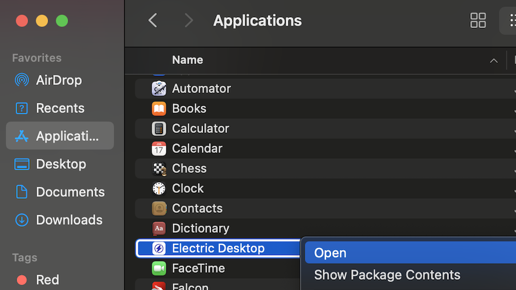Select the Automator row name

pos(201,88)
